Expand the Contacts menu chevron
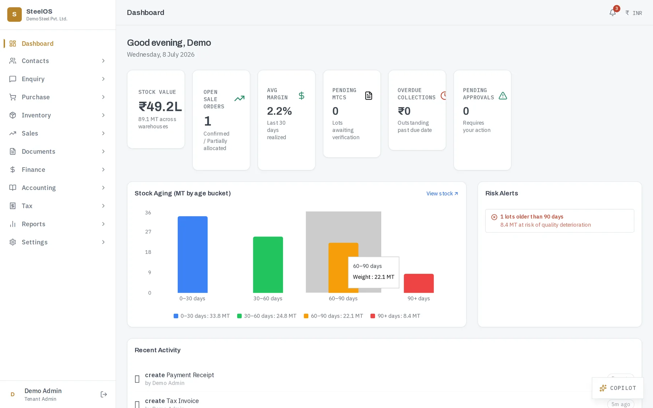This screenshot has width=653, height=408. [103, 61]
